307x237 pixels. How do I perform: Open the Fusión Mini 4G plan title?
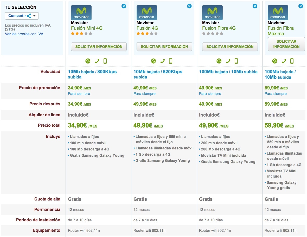click(87, 28)
